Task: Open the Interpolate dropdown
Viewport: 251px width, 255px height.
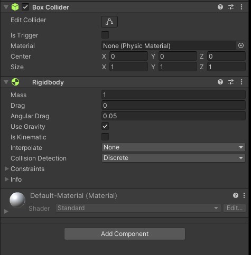Action: coord(173,147)
